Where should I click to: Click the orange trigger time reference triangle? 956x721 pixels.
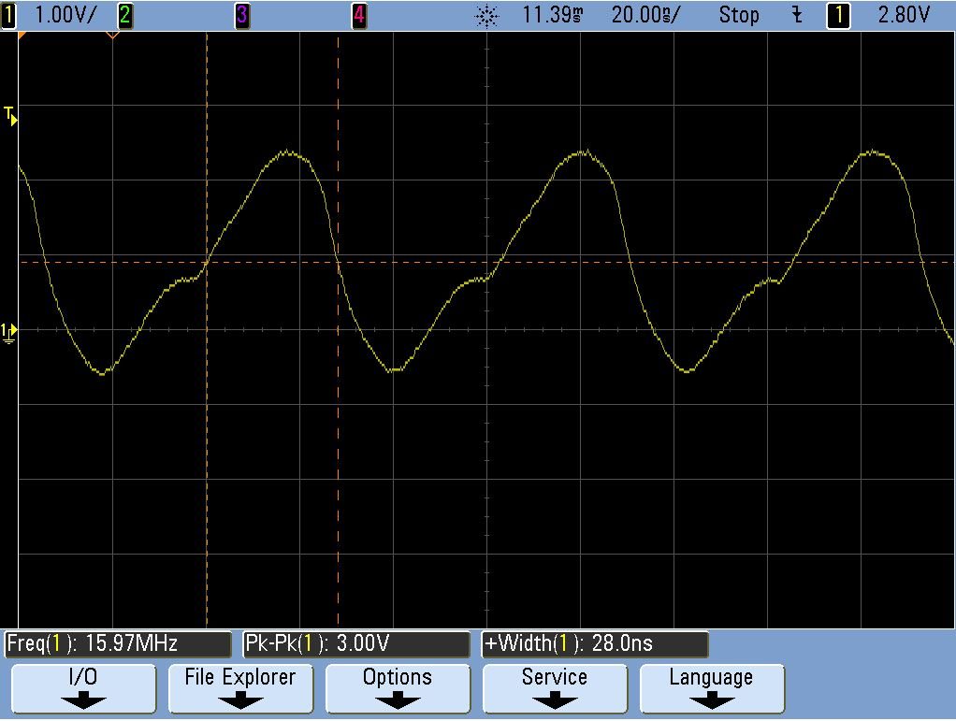click(113, 36)
